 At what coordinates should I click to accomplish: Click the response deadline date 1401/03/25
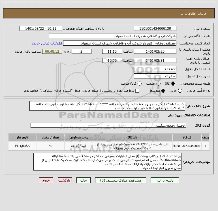coord(155,51)
